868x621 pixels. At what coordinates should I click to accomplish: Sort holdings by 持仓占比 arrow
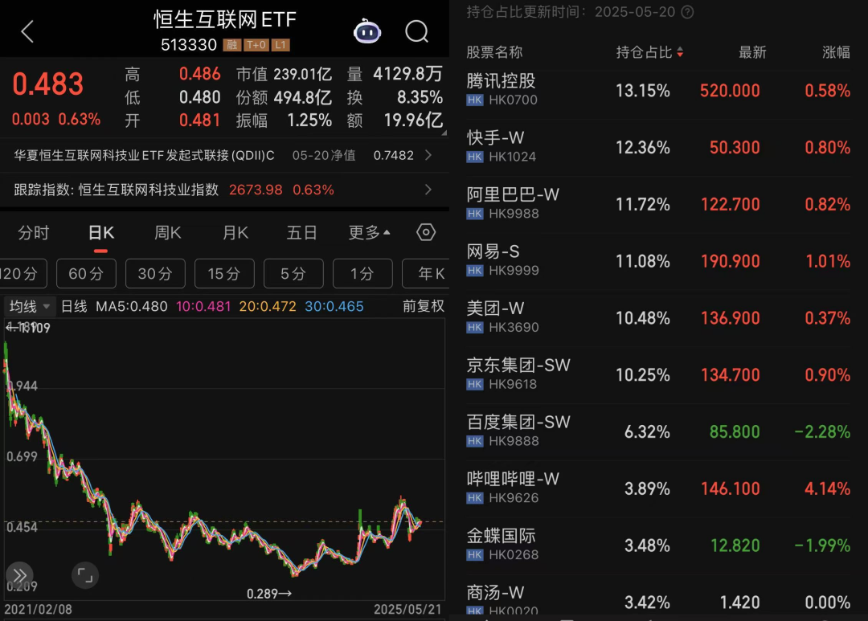tap(681, 52)
